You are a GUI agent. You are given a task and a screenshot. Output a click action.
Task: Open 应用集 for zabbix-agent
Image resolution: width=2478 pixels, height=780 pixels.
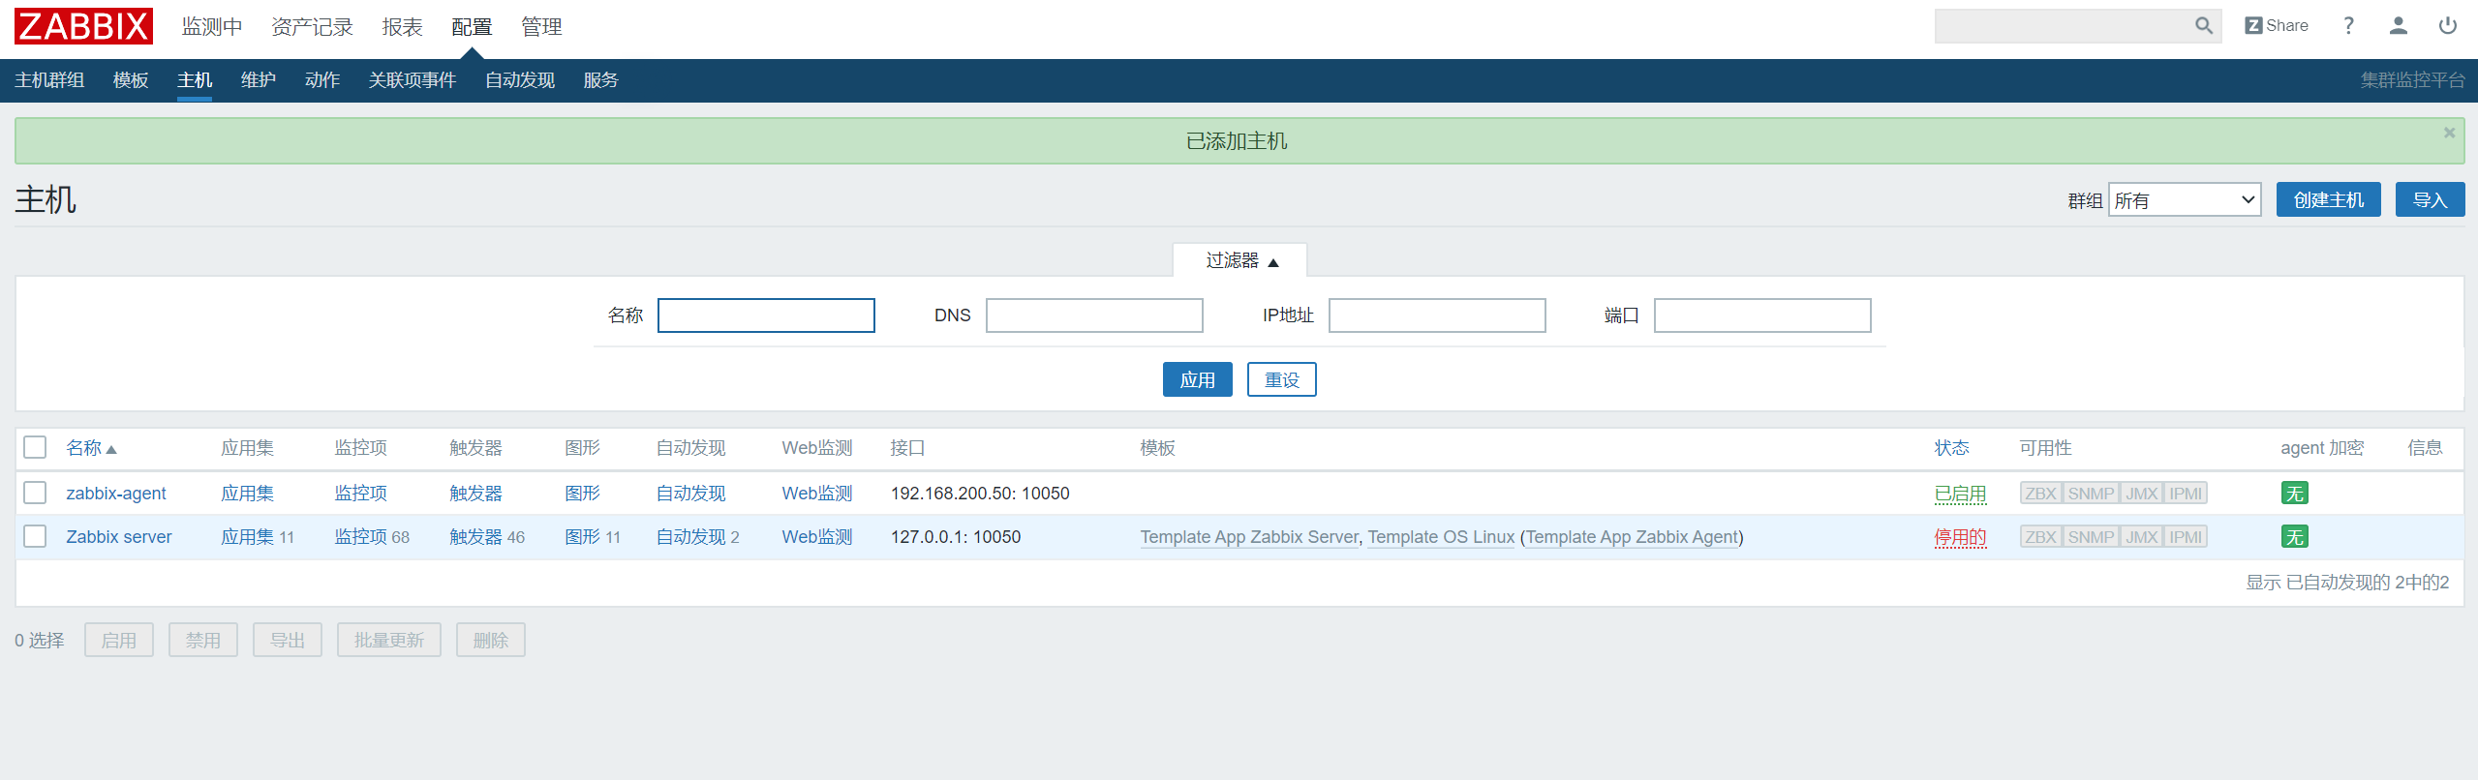point(248,494)
